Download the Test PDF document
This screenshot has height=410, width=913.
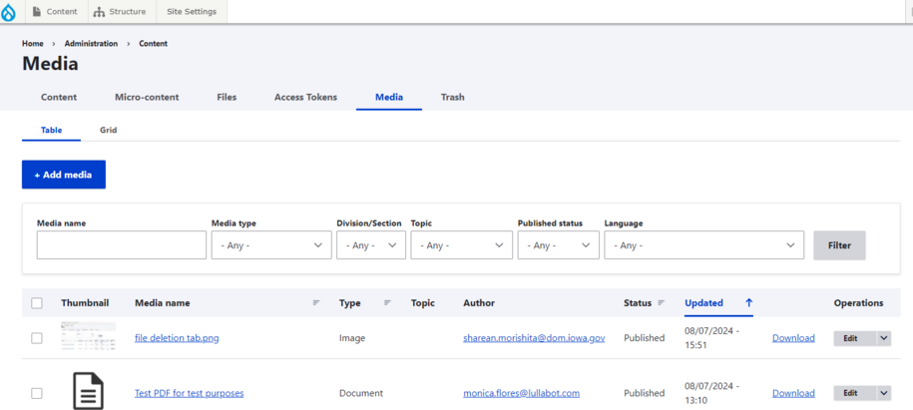coord(793,393)
